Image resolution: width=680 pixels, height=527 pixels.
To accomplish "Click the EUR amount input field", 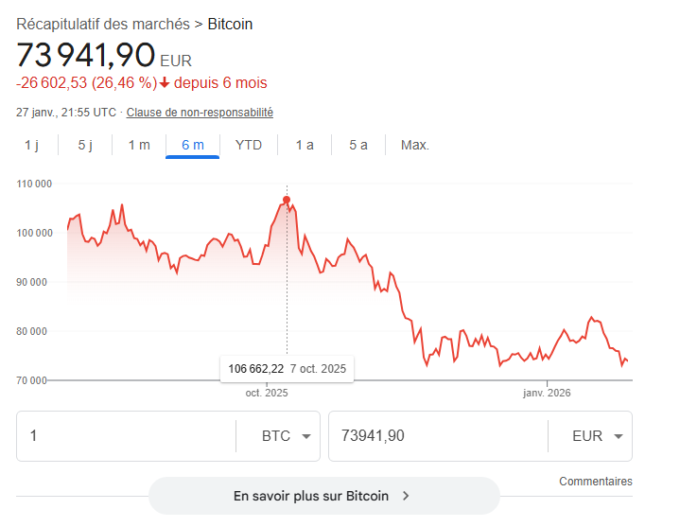I will 435,436.
